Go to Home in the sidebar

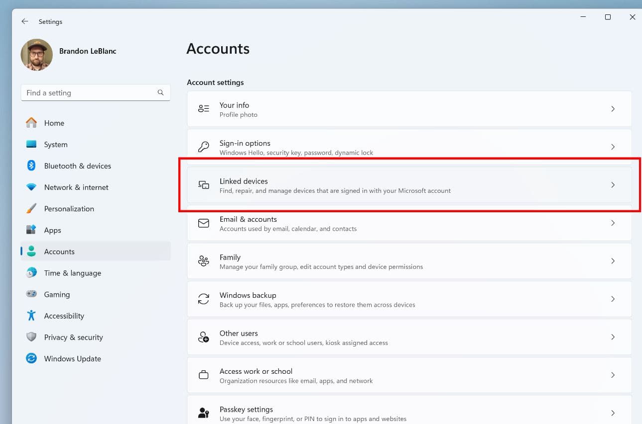[96, 123]
